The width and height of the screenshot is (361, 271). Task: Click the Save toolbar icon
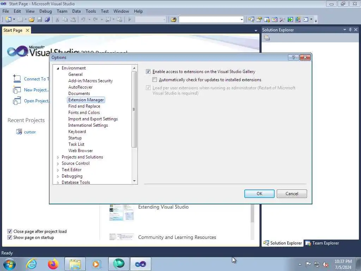[x=39, y=20]
